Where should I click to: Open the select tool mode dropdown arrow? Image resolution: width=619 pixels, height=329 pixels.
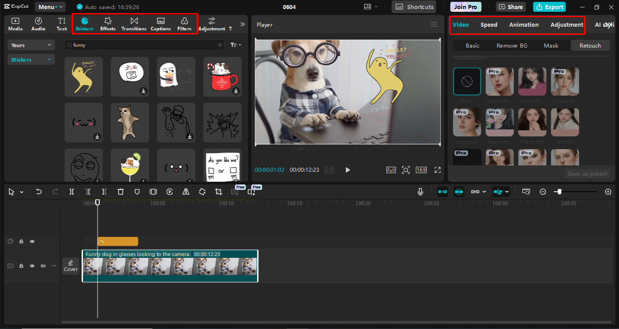coord(21,192)
